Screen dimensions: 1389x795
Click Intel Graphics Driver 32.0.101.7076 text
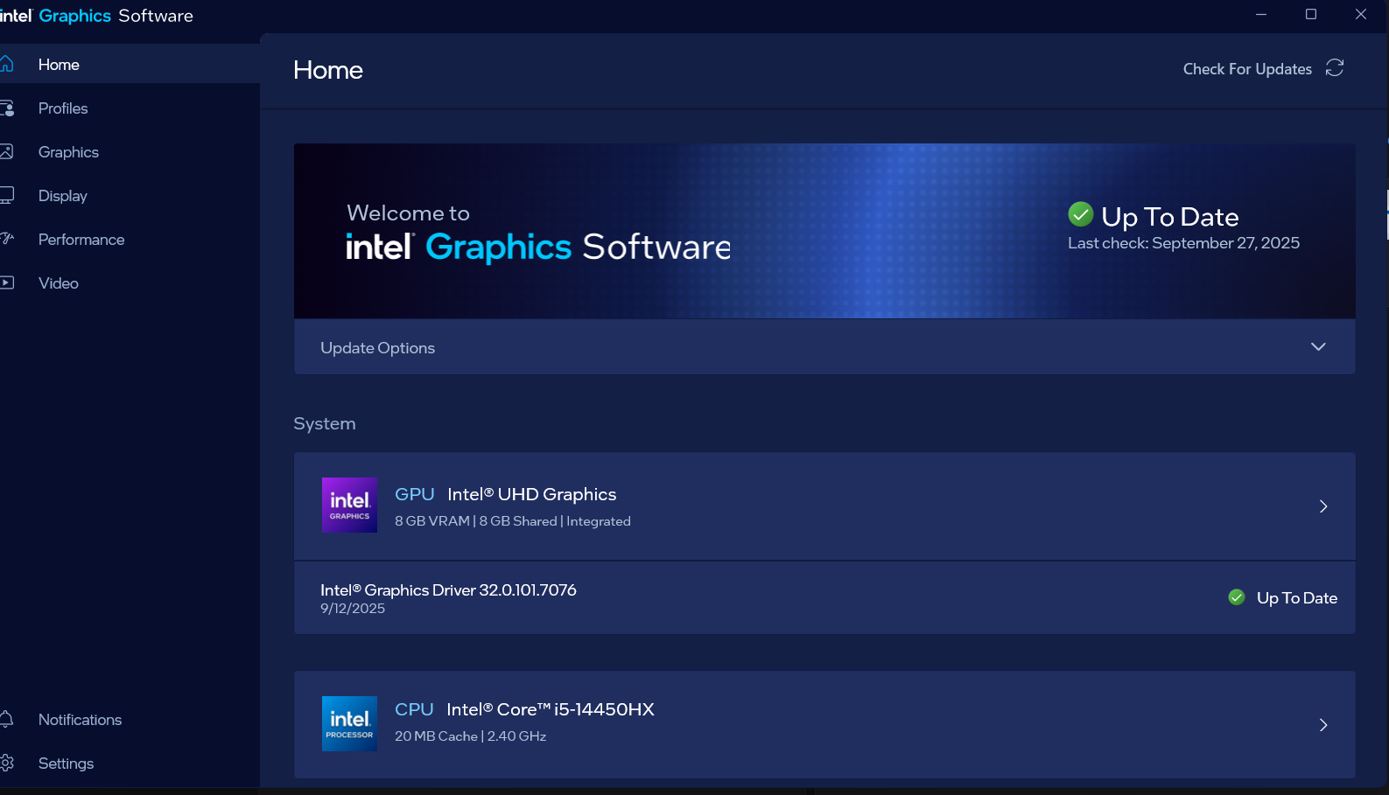448,590
